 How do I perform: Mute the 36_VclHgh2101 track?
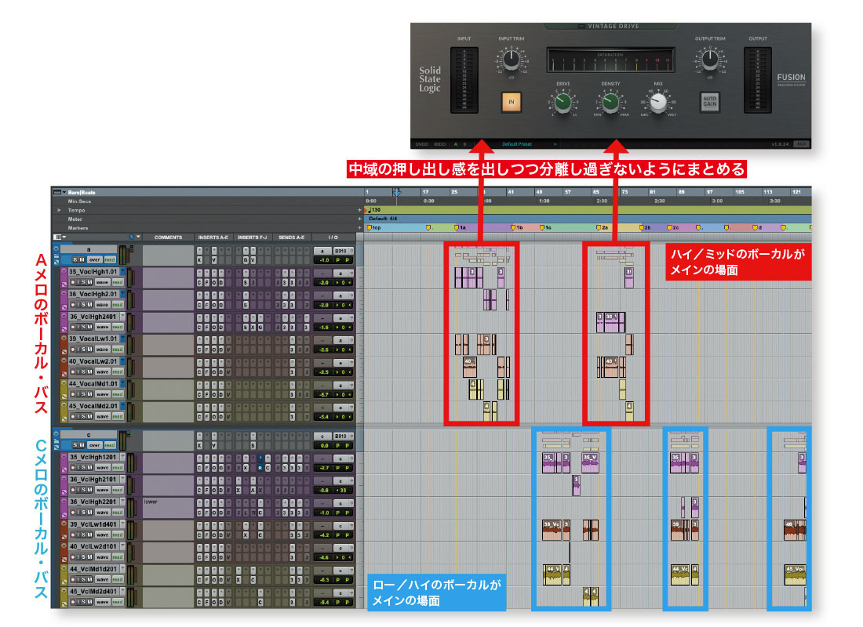pos(89,490)
